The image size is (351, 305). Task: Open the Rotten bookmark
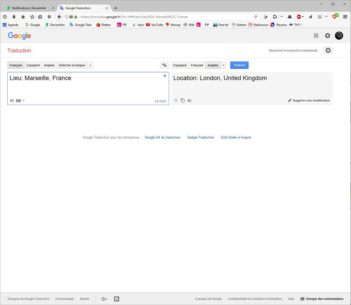(x=103, y=25)
